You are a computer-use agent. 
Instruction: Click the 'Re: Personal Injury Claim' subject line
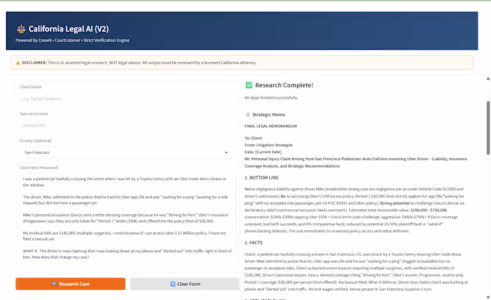[356, 163]
